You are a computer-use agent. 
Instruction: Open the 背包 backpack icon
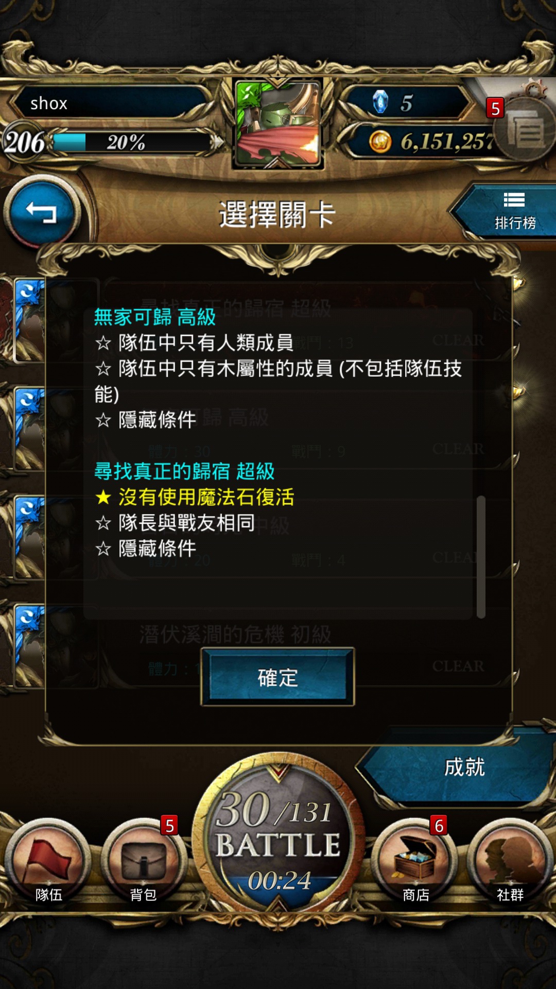tap(143, 861)
